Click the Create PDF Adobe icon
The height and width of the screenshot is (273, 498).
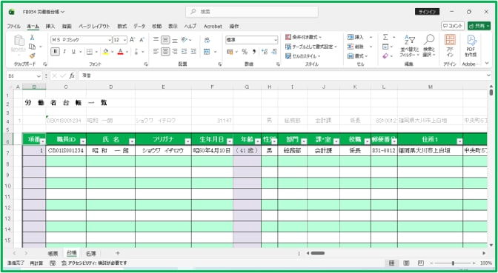pos(471,46)
